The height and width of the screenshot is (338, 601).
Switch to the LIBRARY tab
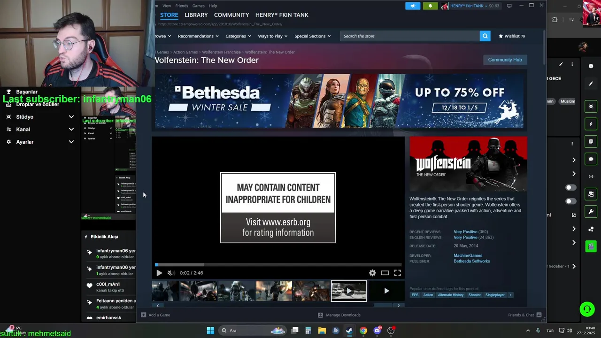point(196,15)
